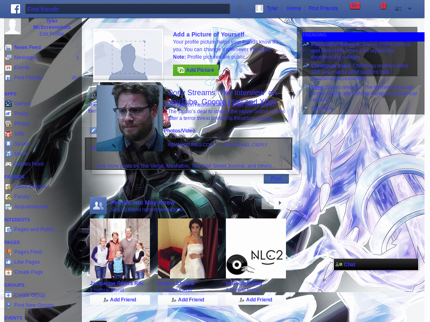Click the Close Friends star icon
Image resolution: width=430 pixels, height=322 pixels.
pyautogui.click(x=8, y=187)
